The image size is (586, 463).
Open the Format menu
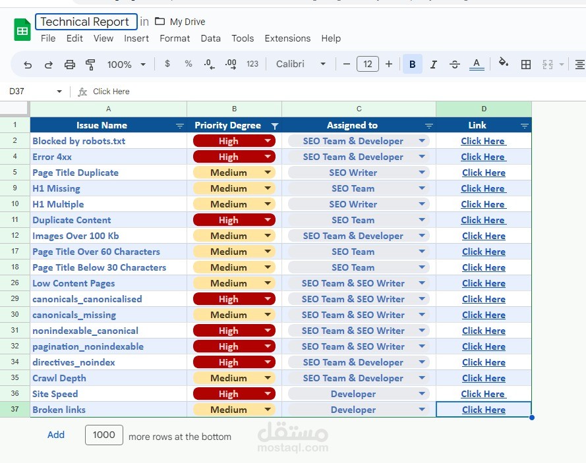coord(175,38)
